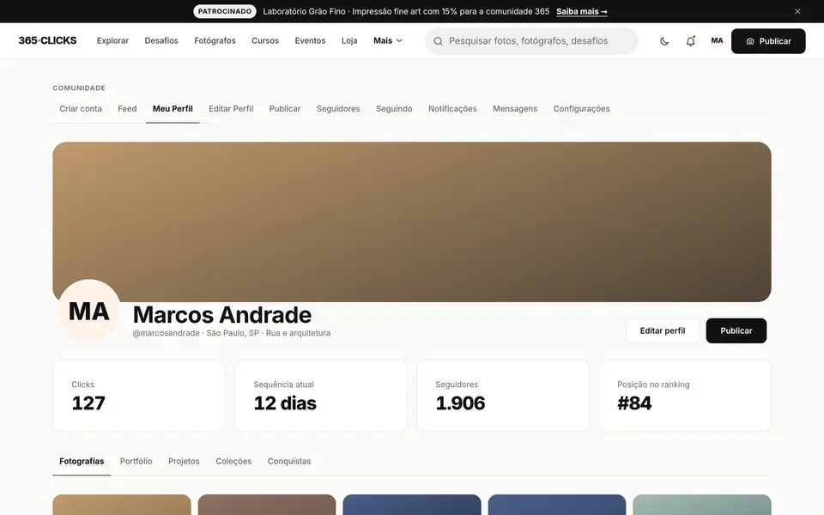This screenshot has height=515, width=824.
Task: Select the Meu Perfil tab
Action: click(x=173, y=109)
